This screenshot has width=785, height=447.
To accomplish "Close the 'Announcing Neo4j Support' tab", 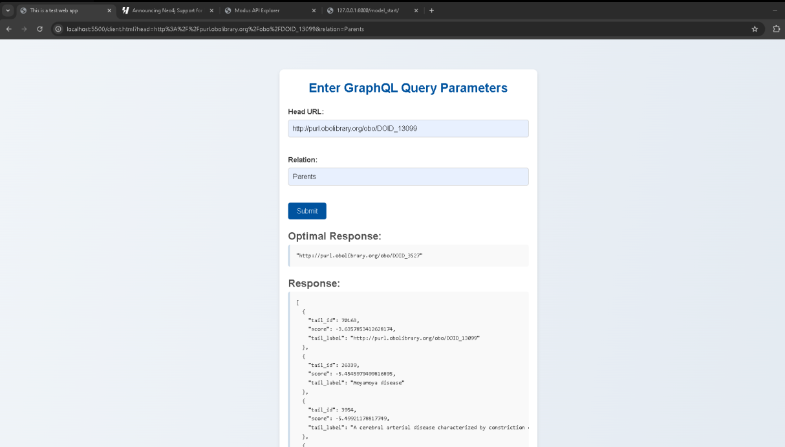I will pyautogui.click(x=211, y=10).
